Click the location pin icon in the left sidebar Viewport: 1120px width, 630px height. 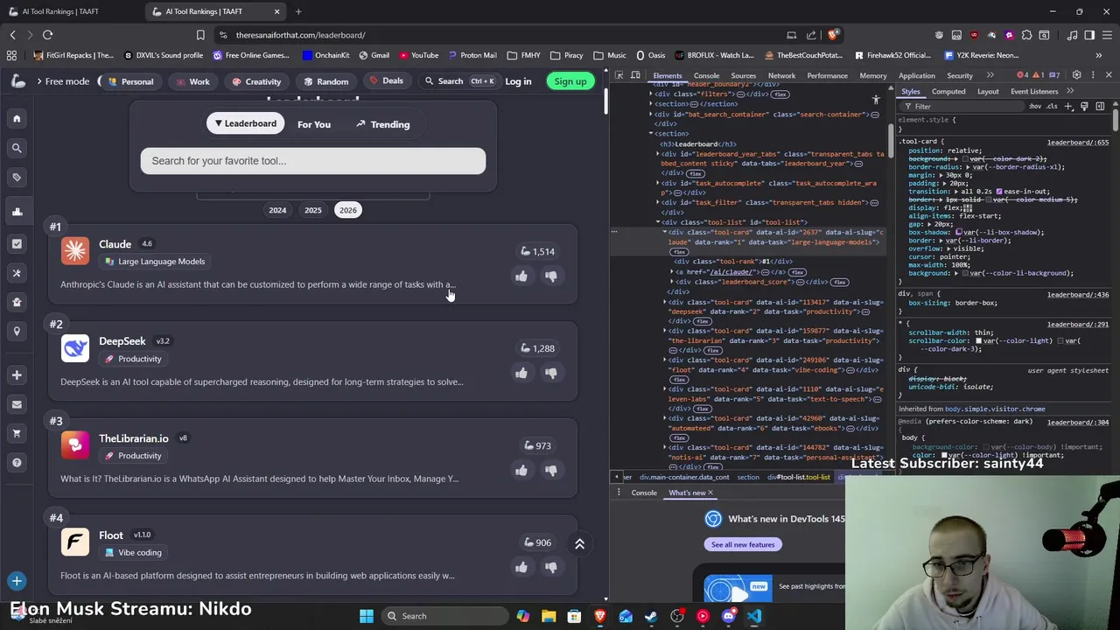point(17,332)
